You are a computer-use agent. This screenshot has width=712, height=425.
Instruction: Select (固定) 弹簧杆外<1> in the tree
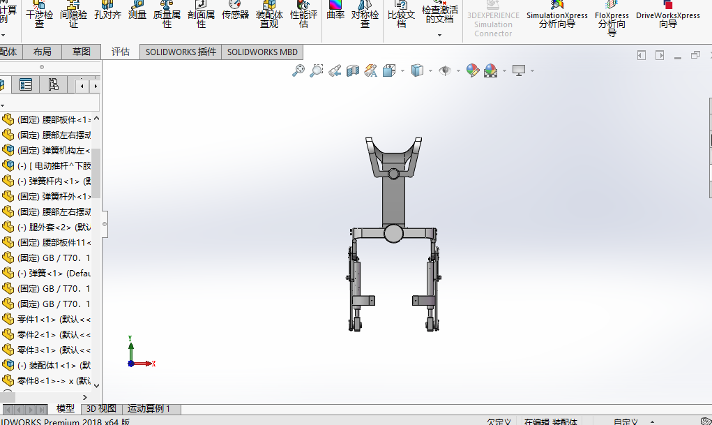point(46,196)
